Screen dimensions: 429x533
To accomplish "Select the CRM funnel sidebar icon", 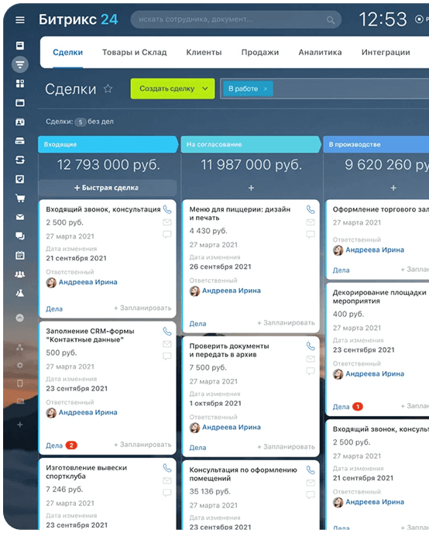I will [x=20, y=64].
